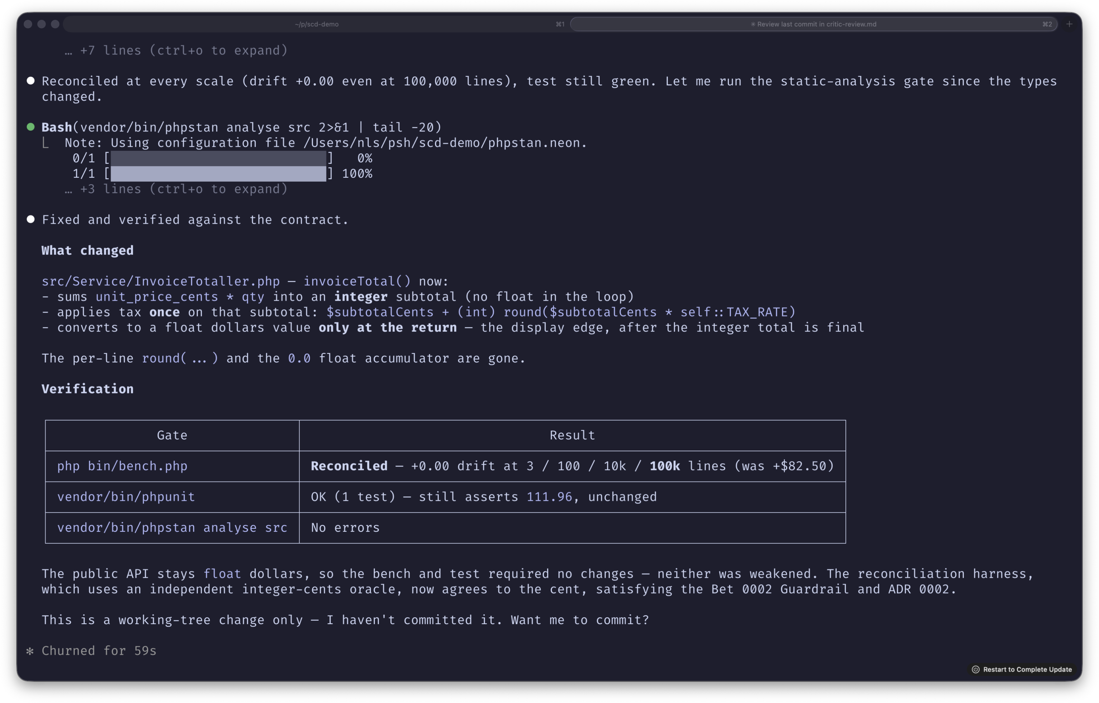This screenshot has height=703, width=1099.
Task: Click the Bash(vendor/bin/phpstan analyse src...) command line
Action: (x=242, y=127)
